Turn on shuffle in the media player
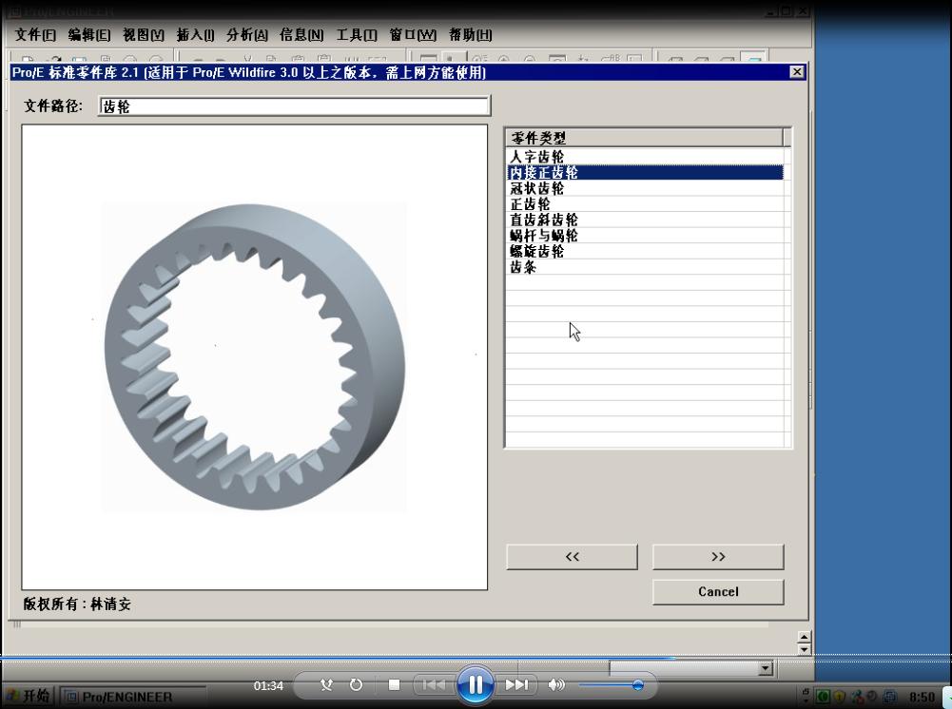 pos(326,684)
